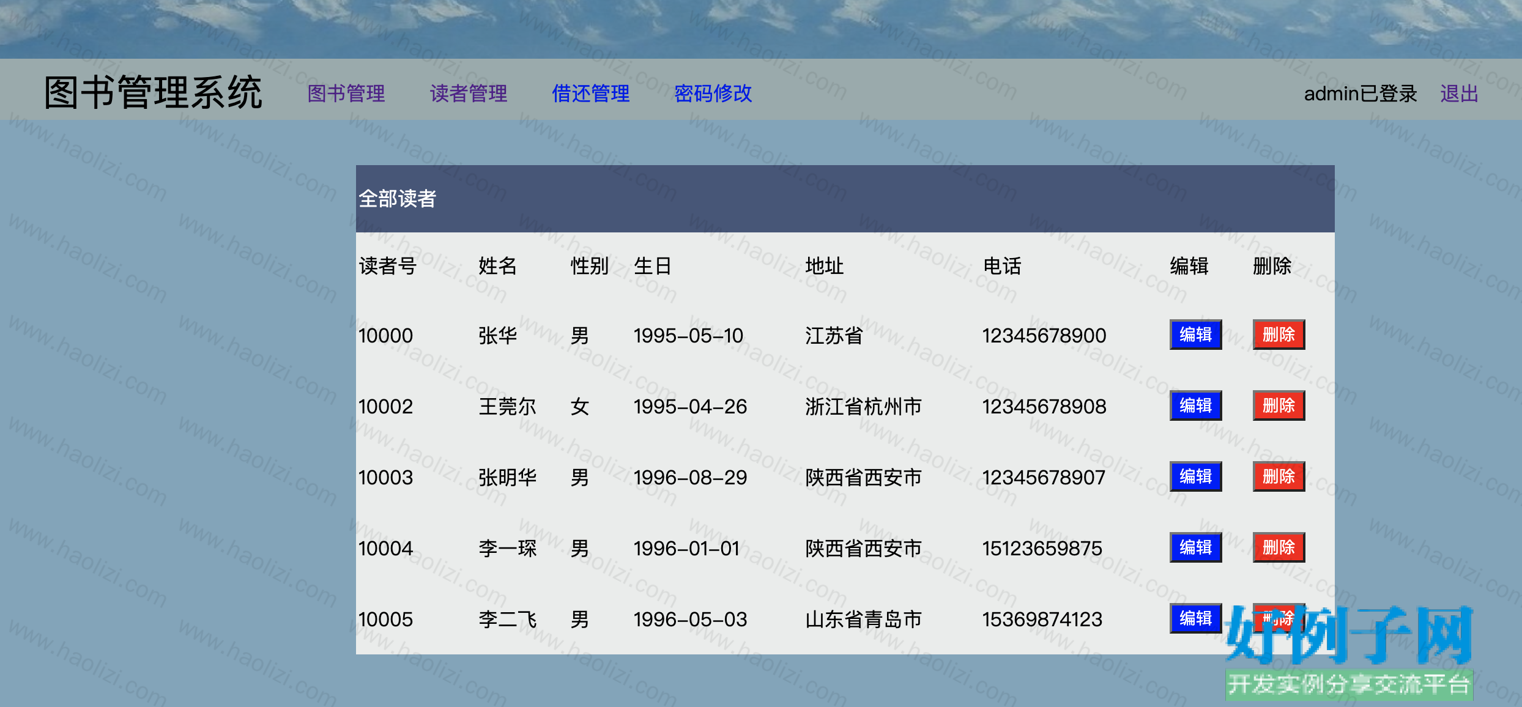Delete reader 10002 王莞尔
The image size is (1522, 707).
click(1279, 405)
